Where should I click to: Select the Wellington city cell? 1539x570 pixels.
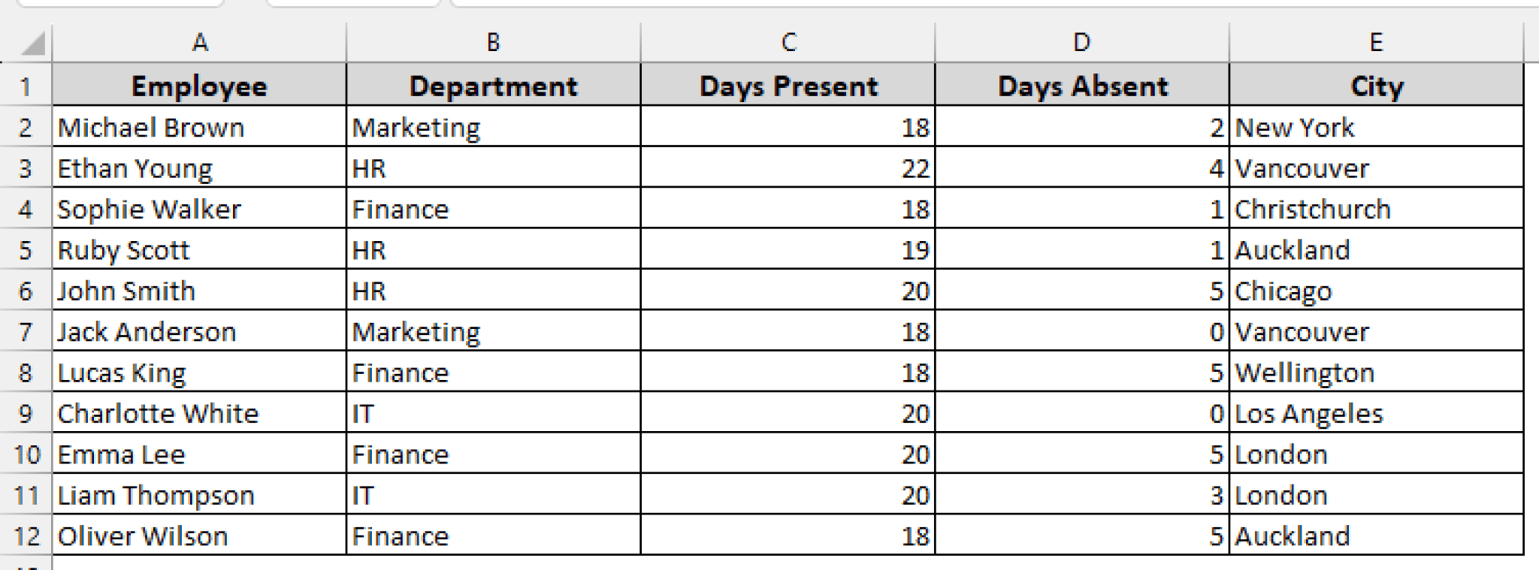(x=1376, y=373)
